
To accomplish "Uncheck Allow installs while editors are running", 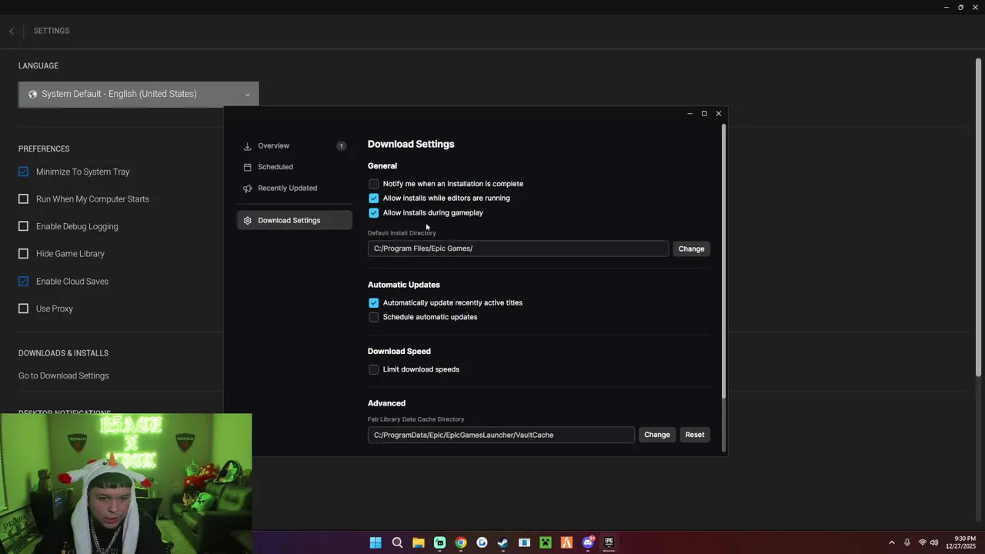I will [x=374, y=199].
